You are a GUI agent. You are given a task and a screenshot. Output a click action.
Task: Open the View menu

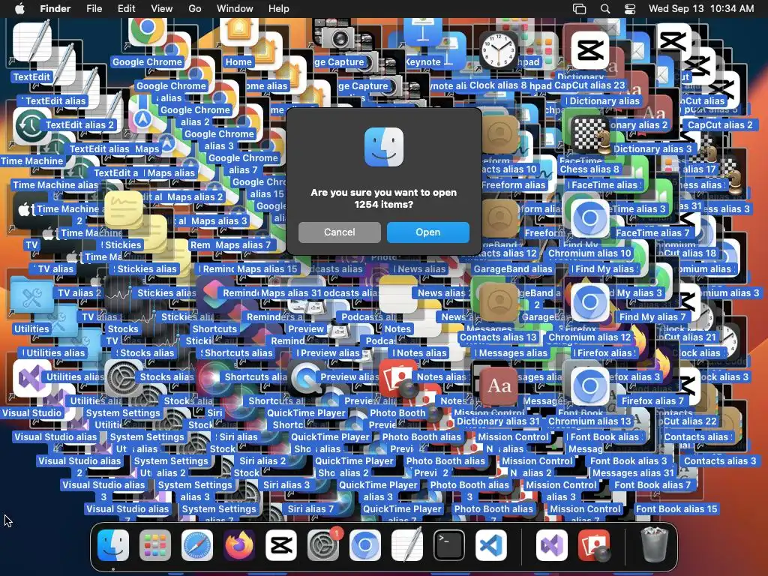[x=162, y=8]
